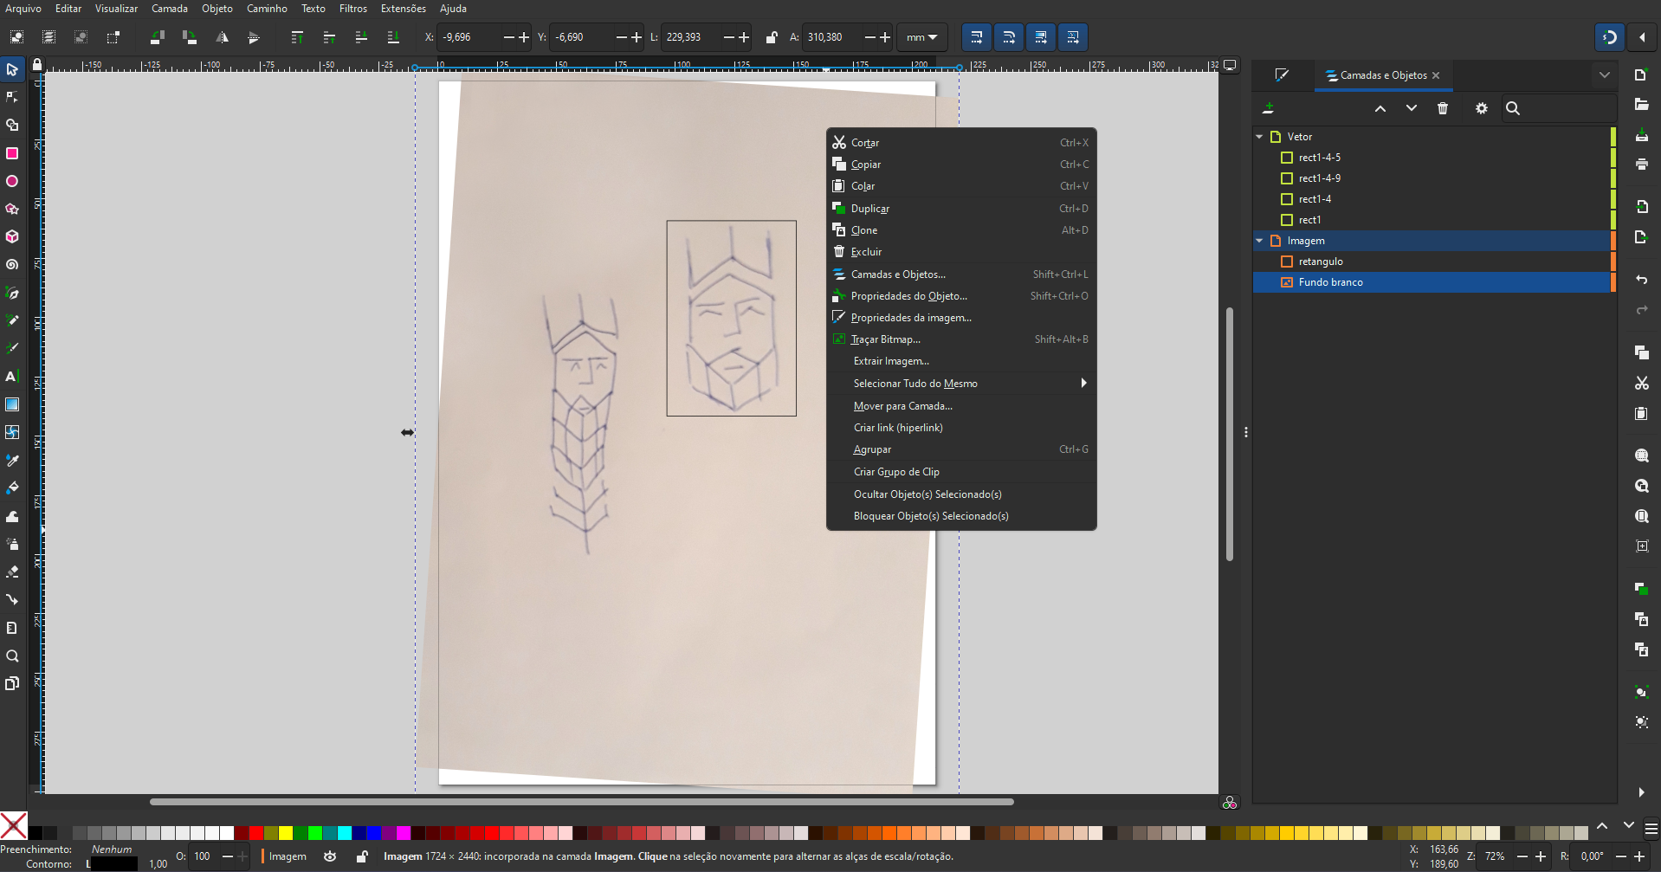Toggle current layer visibility eye in status bar
Viewport: 1661px width, 872px height.
pyautogui.click(x=330, y=856)
